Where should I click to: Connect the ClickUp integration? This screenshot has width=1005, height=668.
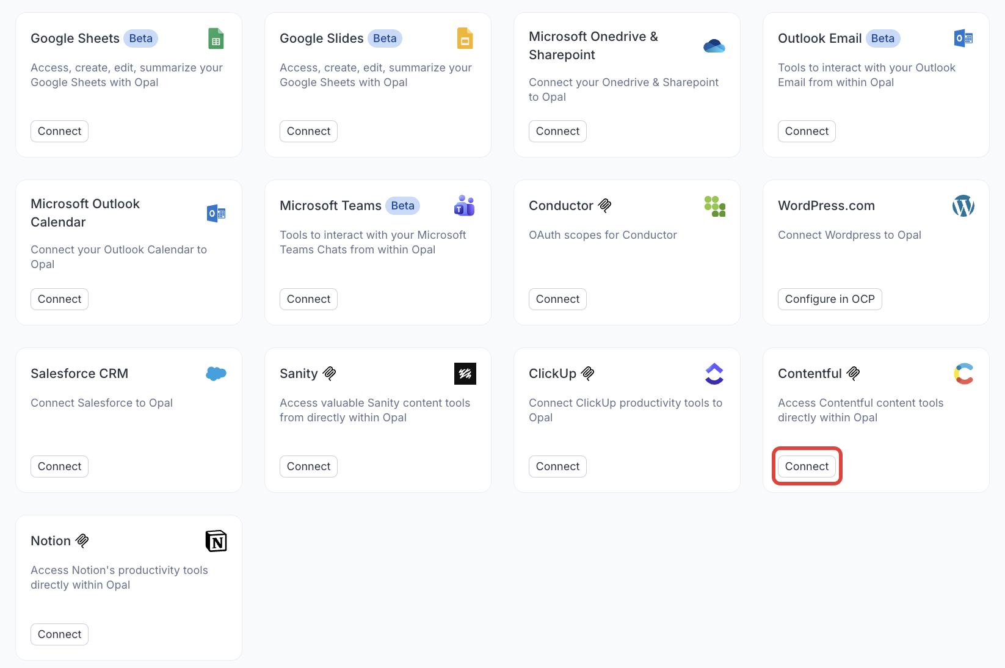point(558,467)
